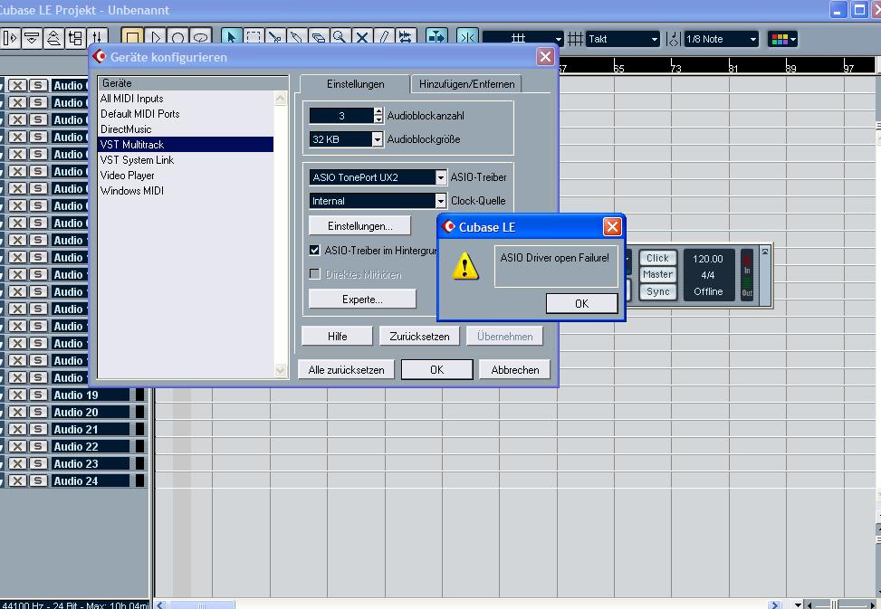881x609 pixels.
Task: Click the Hilfe button
Action: [337, 337]
